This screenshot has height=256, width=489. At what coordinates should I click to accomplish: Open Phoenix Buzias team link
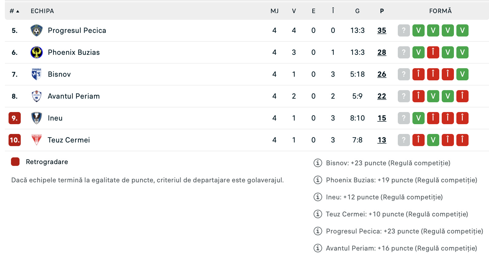[74, 52]
